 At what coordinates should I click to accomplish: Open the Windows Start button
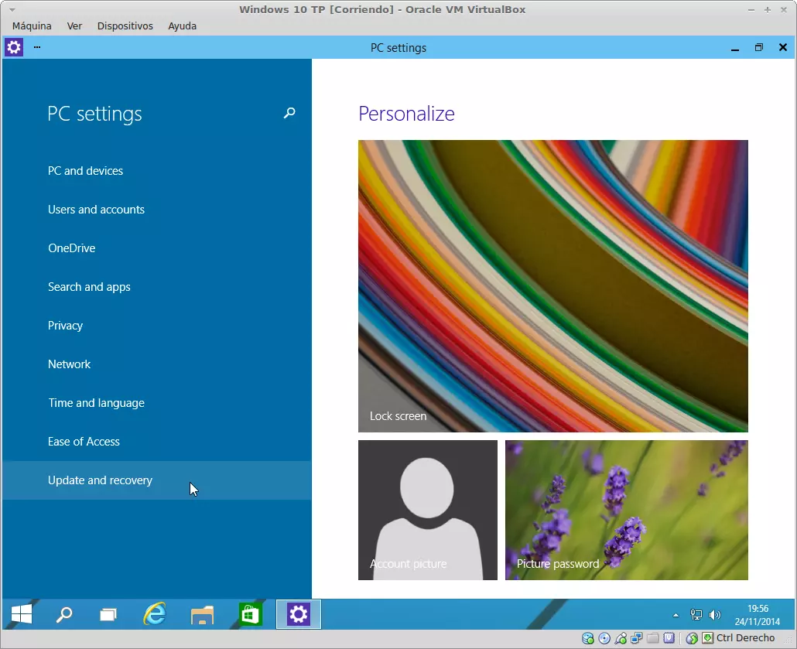pos(22,614)
